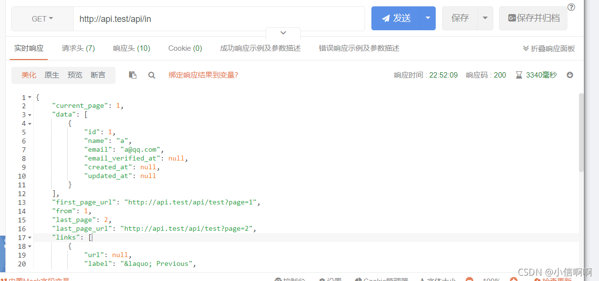Image resolution: width=599 pixels, height=281 pixels.
Task: Click the response vertical scrollbar
Action: (x=581, y=132)
